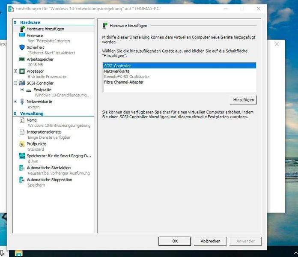Click "'Sicherer Start' ist aktiviert" subtext

(51, 53)
